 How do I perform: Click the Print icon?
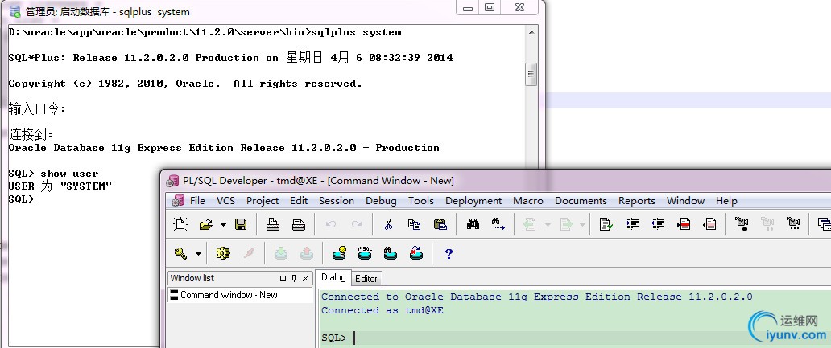[x=273, y=224]
